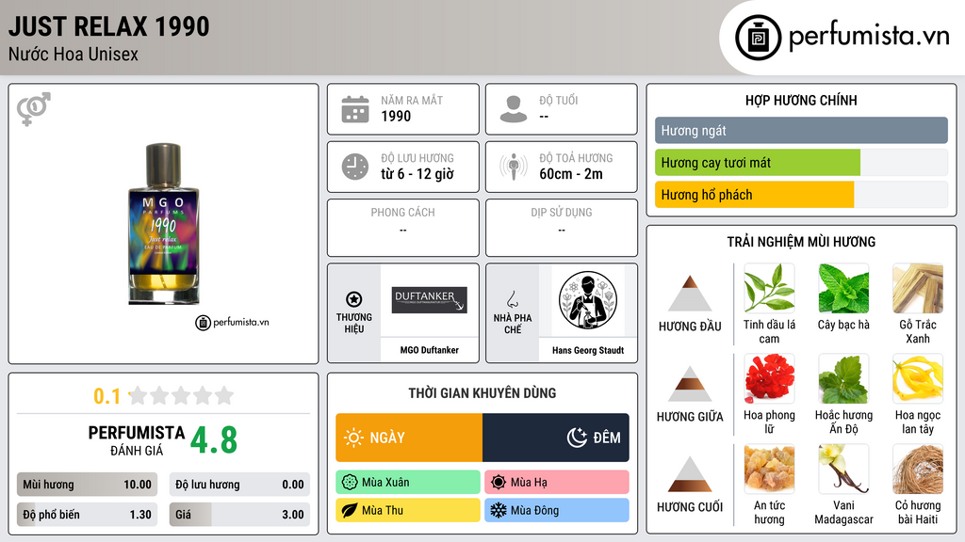The width and height of the screenshot is (965, 542).
Task: Click the Hương cuối pyramid icon
Action: [x=690, y=474]
